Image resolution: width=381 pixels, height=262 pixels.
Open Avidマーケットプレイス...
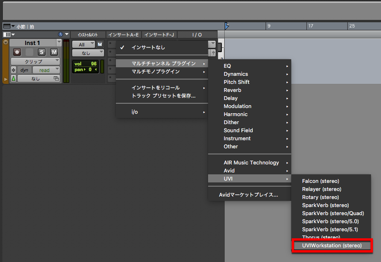[x=249, y=195]
